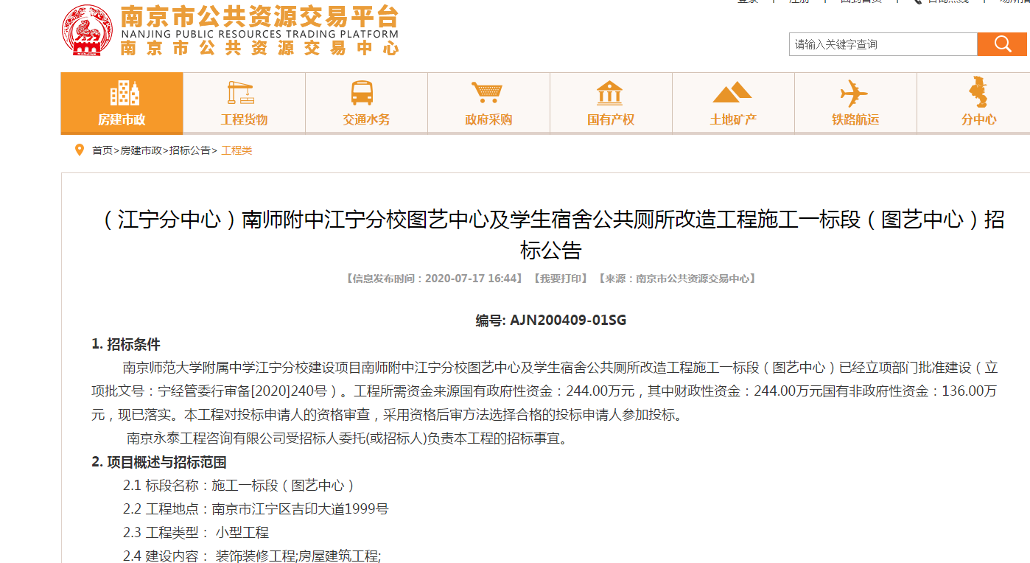This screenshot has height=563, width=1030.
Task: Open the 土地矿产 mountains nav item
Action: click(733, 102)
